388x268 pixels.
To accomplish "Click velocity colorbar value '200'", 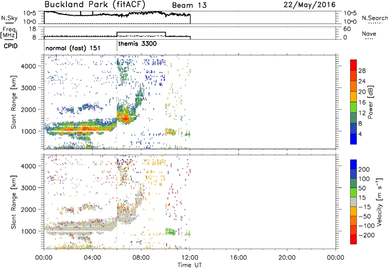I will click(x=364, y=169).
